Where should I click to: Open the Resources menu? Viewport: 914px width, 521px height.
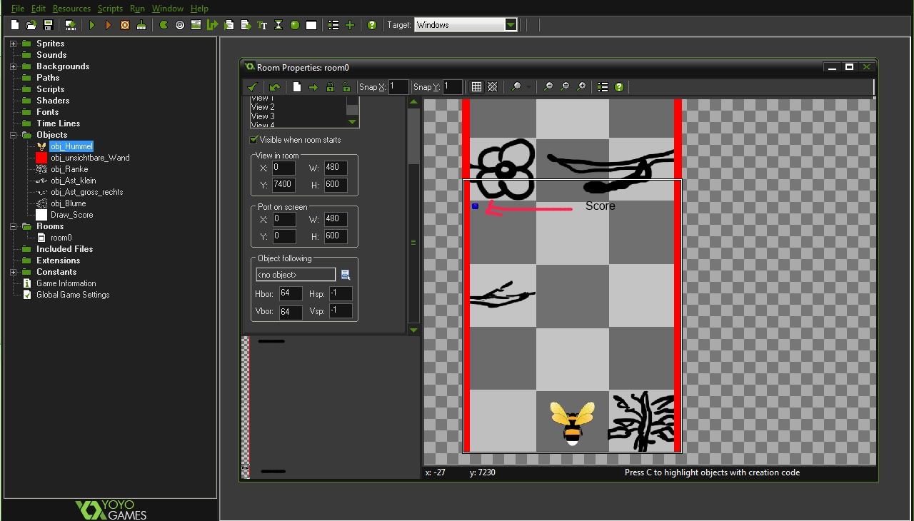click(71, 9)
